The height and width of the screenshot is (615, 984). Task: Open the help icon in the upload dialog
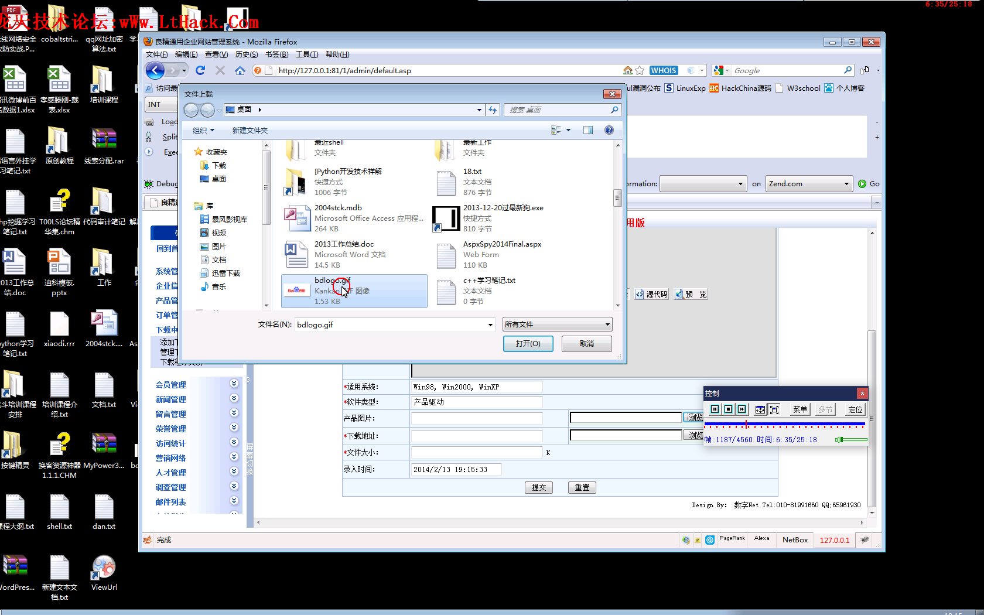pyautogui.click(x=609, y=130)
